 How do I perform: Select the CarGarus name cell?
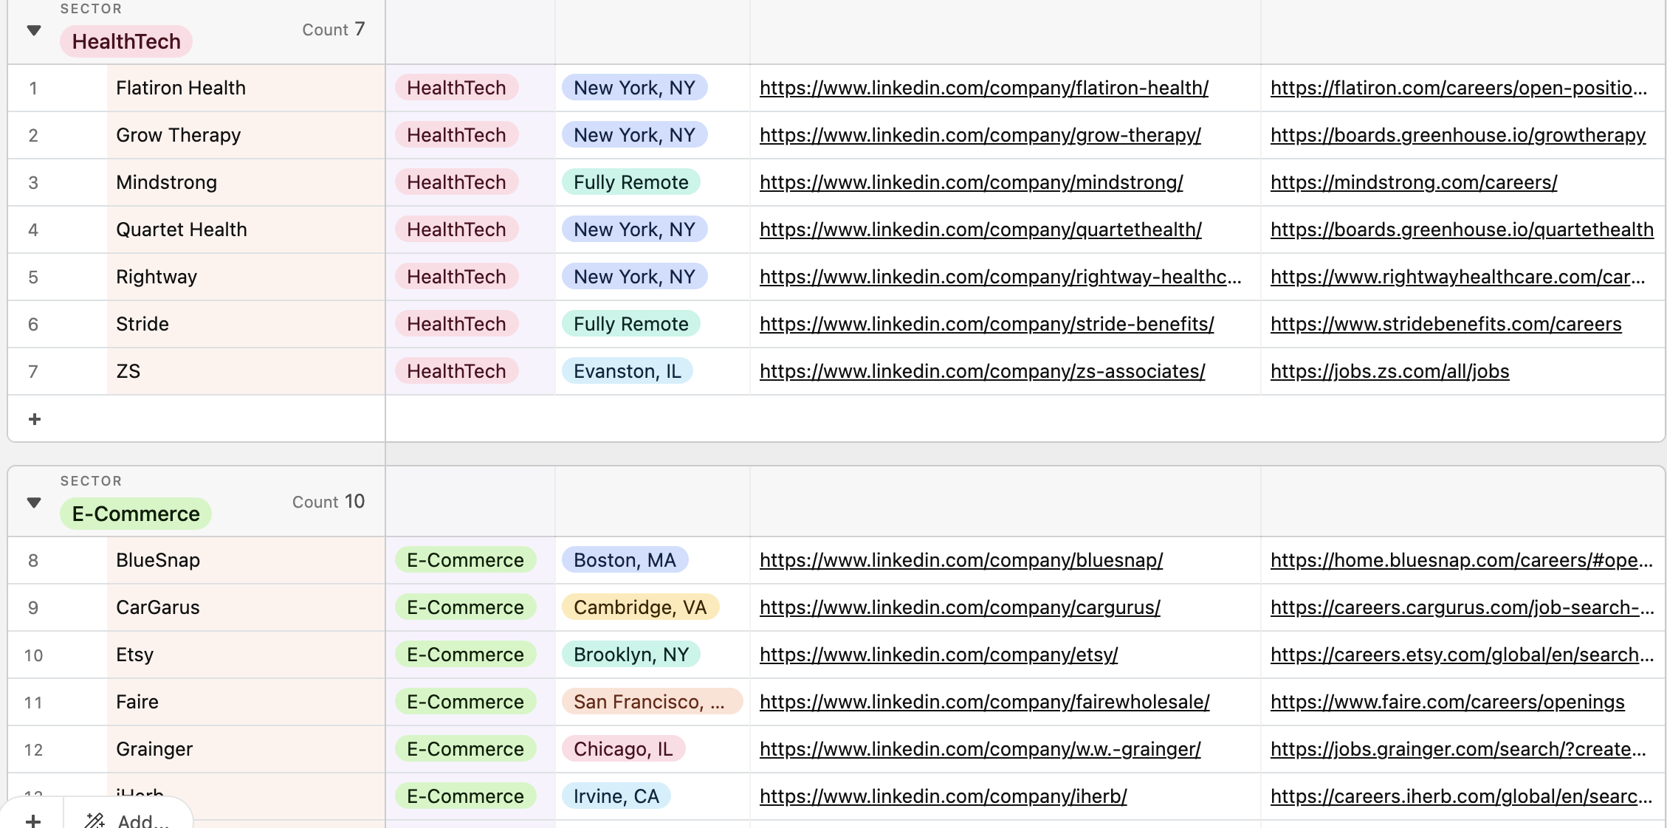point(246,607)
